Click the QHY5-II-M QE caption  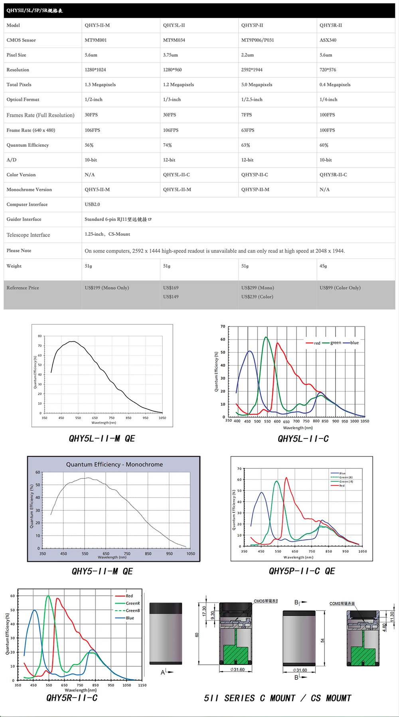pyautogui.click(x=102, y=571)
